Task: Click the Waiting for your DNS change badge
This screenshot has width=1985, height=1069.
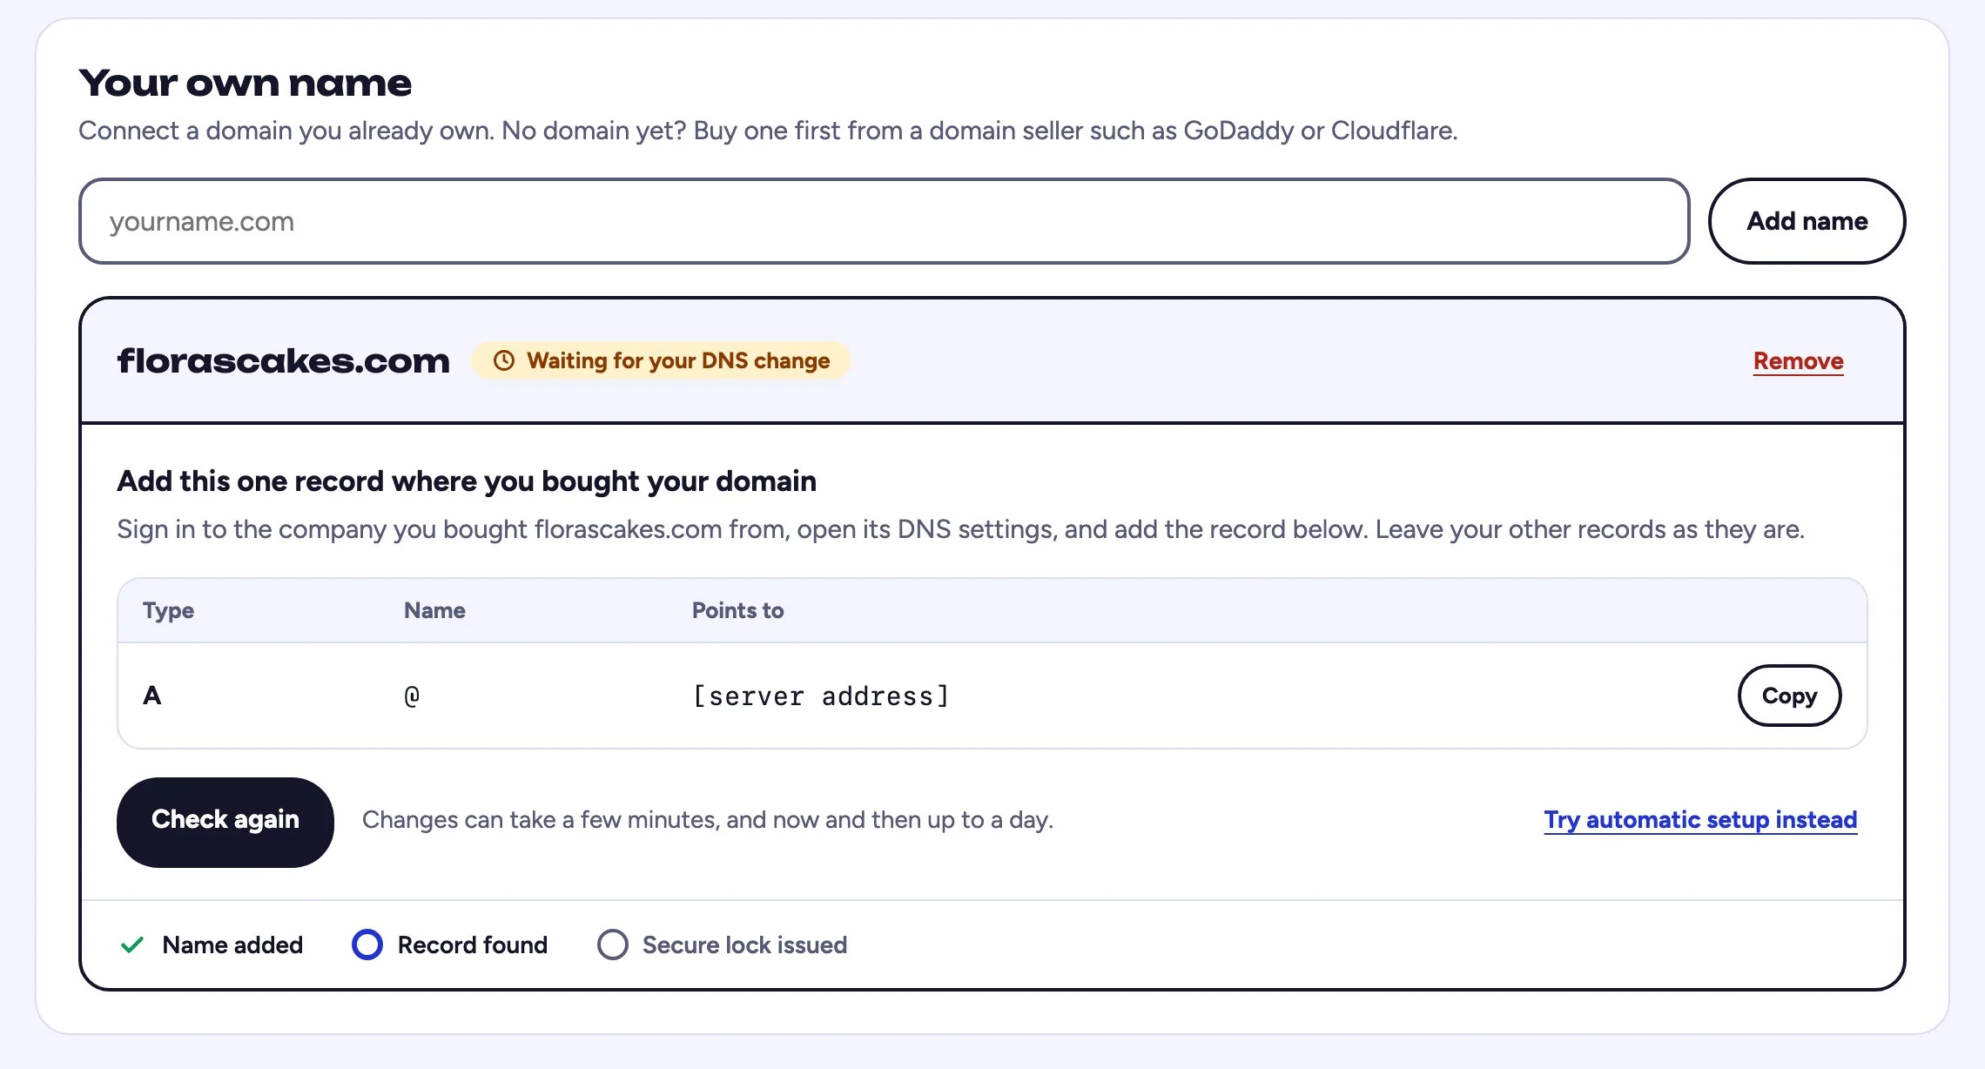Action: [661, 360]
